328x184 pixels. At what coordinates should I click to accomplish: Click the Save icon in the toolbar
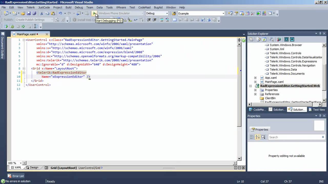pos(29,13)
